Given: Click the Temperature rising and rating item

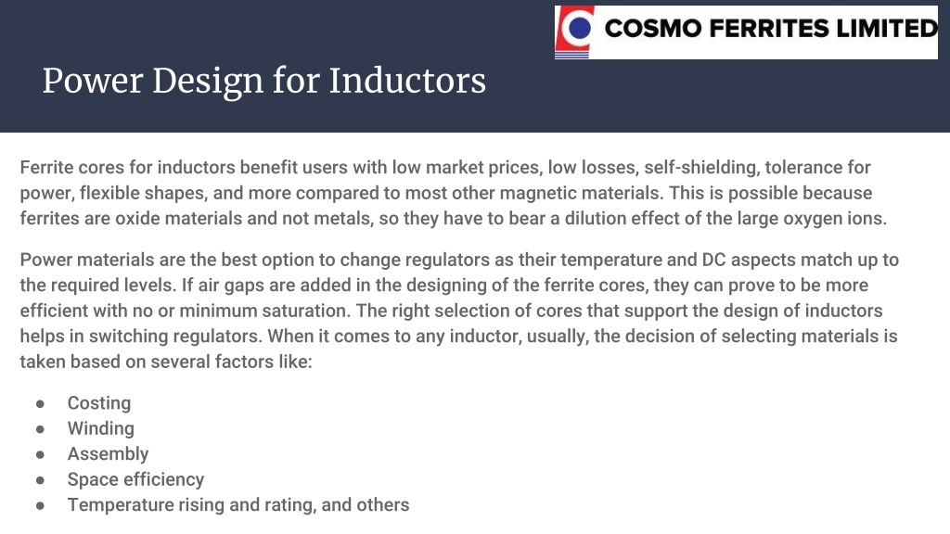Looking at the screenshot, I should [x=238, y=505].
